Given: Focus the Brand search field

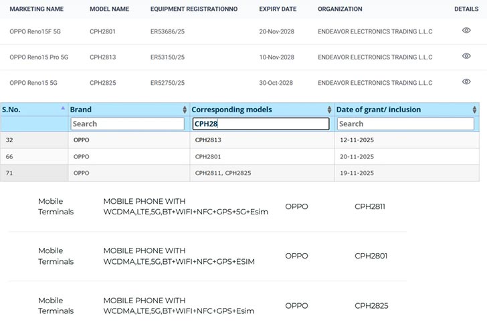Looking at the screenshot, I should click(x=127, y=124).
